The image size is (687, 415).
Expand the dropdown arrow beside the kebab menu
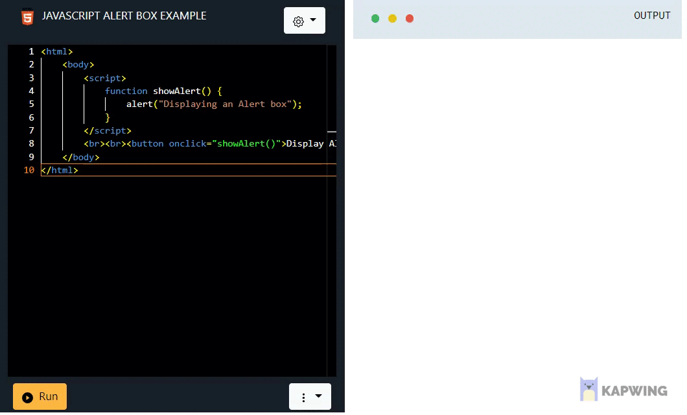pos(319,396)
